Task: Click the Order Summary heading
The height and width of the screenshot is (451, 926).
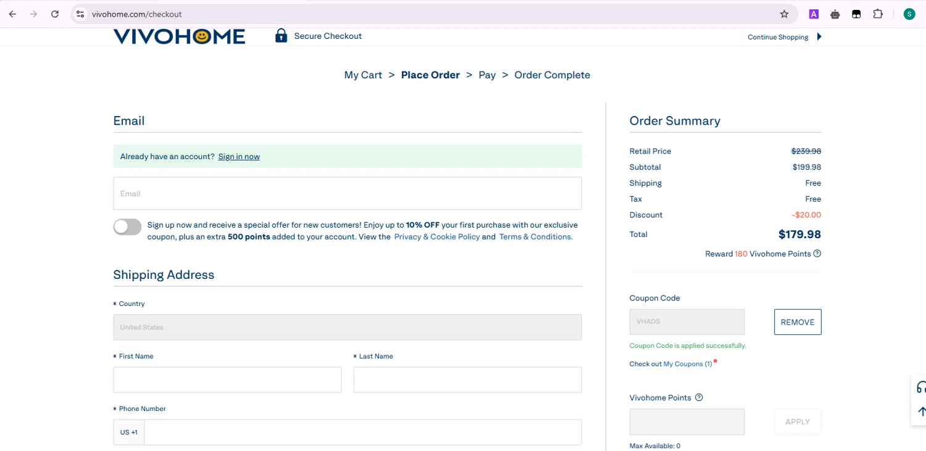Action: click(x=675, y=121)
